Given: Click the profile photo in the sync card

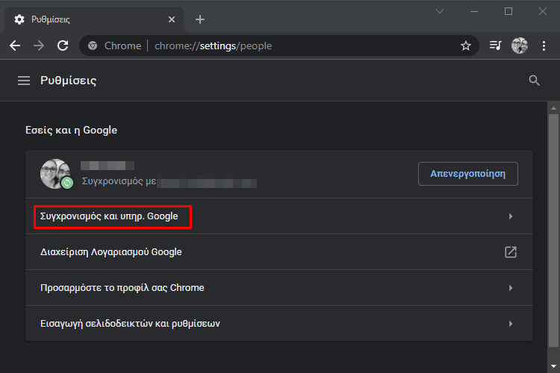Looking at the screenshot, I should tap(55, 174).
